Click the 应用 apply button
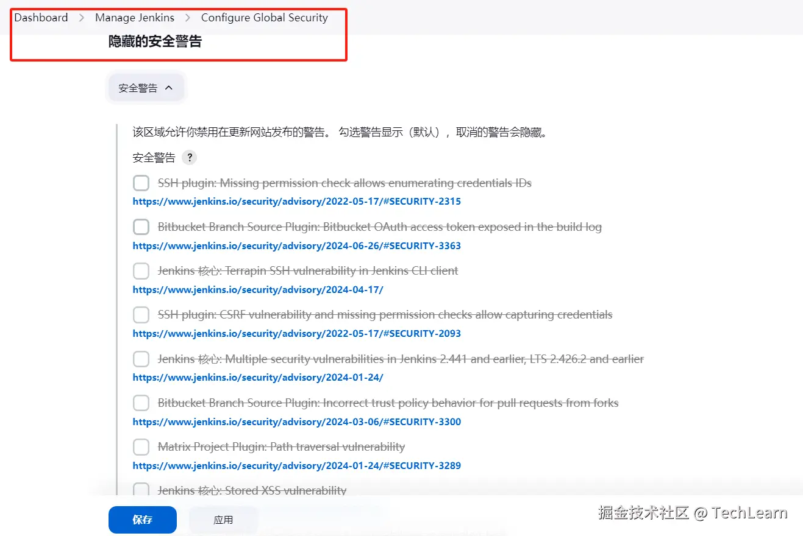This screenshot has height=536, width=803. click(223, 520)
